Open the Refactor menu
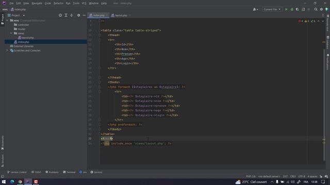 [x=58, y=3]
